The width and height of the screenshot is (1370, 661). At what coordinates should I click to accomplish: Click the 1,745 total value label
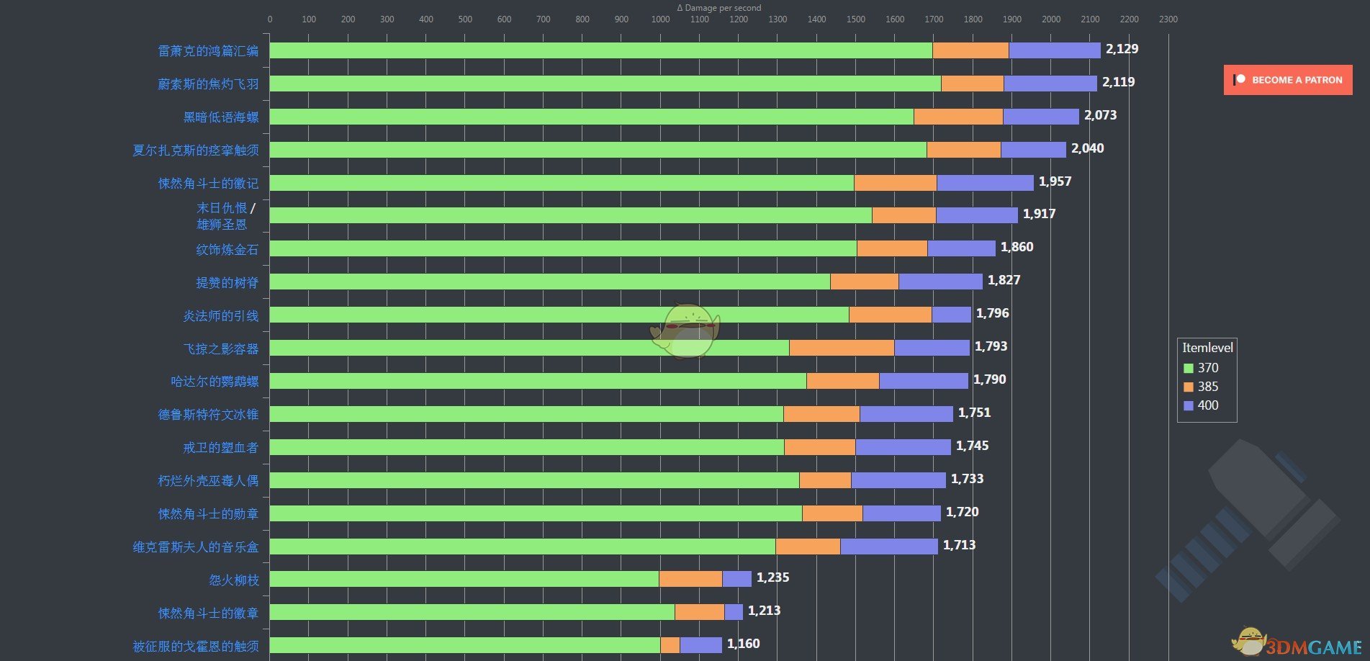tap(972, 446)
